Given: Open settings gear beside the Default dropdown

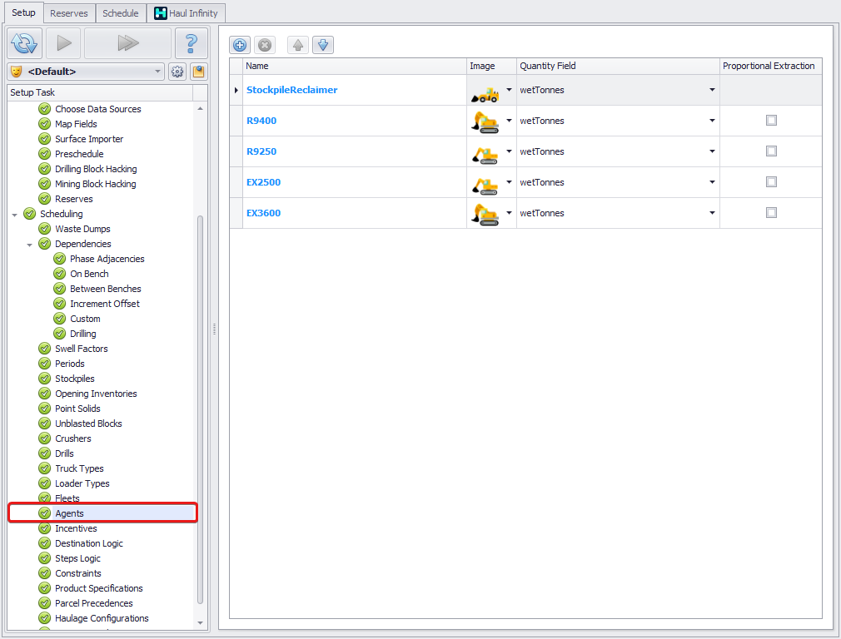Looking at the screenshot, I should pos(177,72).
